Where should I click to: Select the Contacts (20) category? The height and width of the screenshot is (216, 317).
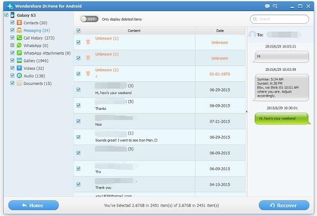(35, 23)
